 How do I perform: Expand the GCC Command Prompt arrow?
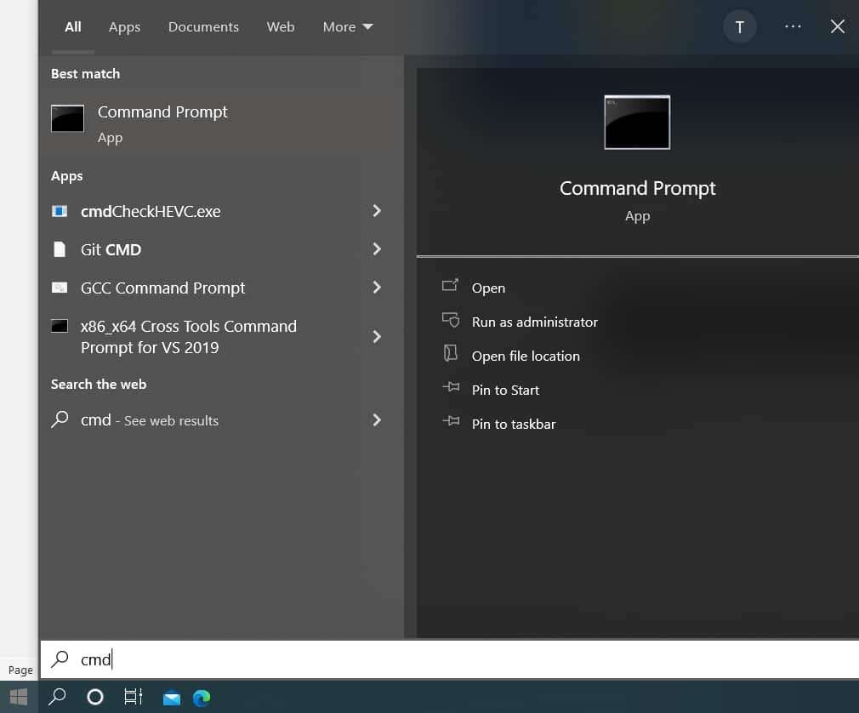377,288
